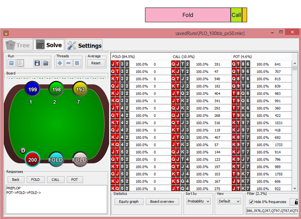Select the KJT2 hand with value 47

point(201,72)
